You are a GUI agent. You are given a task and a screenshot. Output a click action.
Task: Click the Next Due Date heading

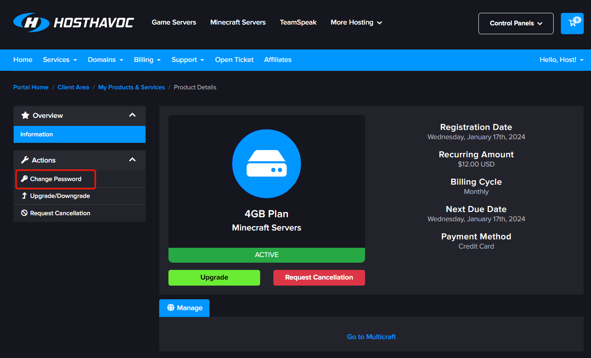[476, 209]
